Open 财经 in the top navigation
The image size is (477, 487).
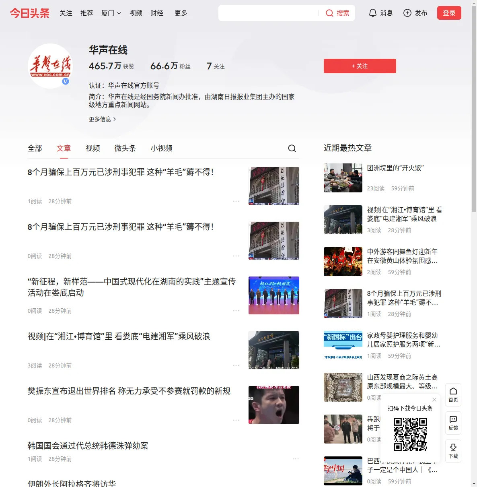point(157,13)
